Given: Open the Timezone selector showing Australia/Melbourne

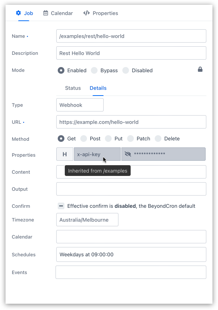Looking at the screenshot, I should [87, 220].
